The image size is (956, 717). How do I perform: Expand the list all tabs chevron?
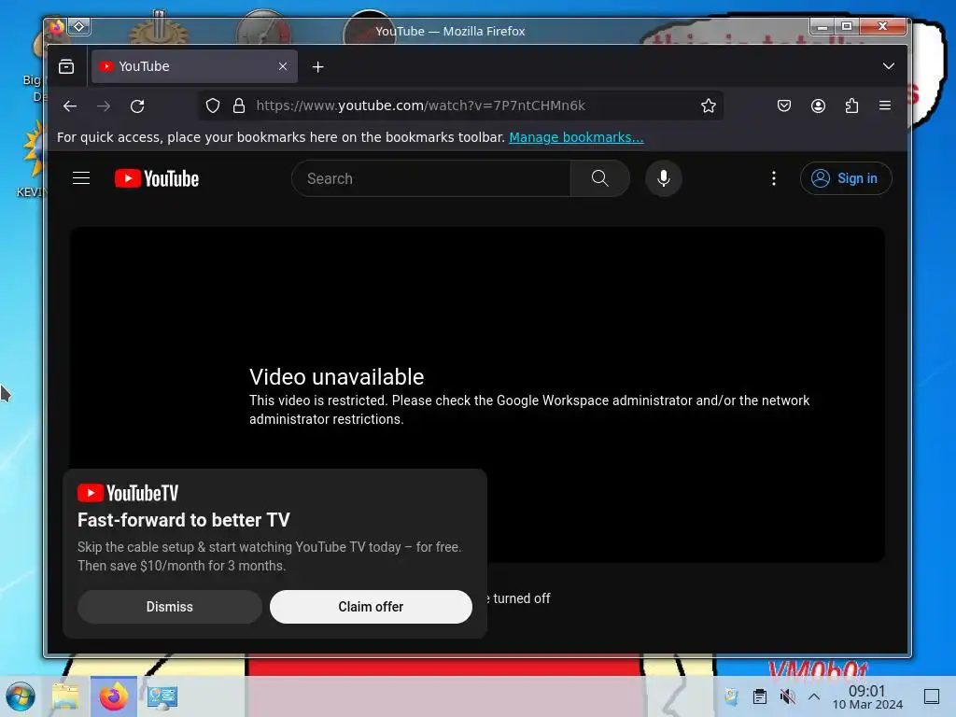889,66
